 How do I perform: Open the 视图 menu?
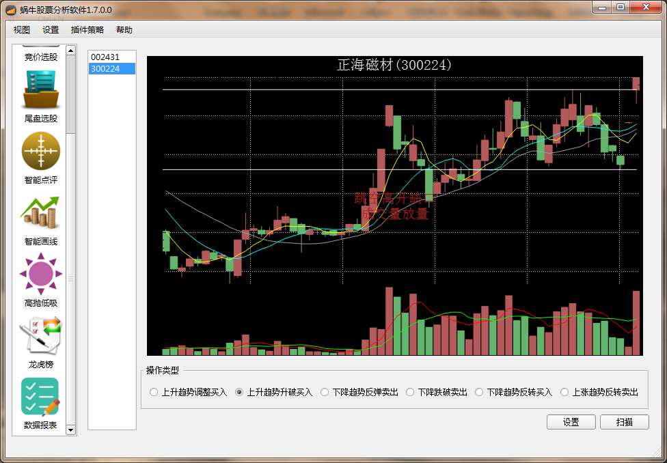coord(22,30)
